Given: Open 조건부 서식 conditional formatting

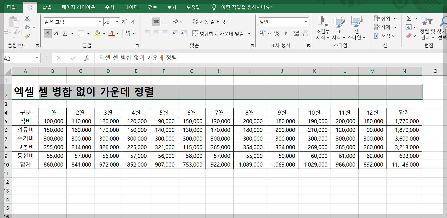Looking at the screenshot, I should coord(323,28).
